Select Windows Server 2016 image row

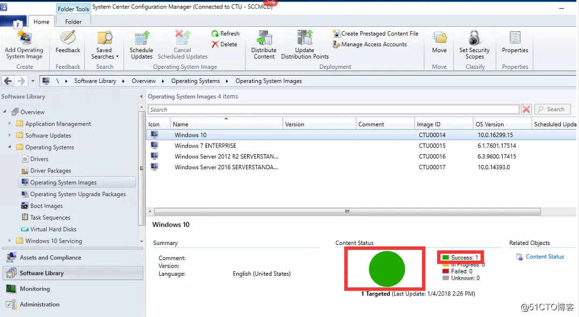(361, 167)
